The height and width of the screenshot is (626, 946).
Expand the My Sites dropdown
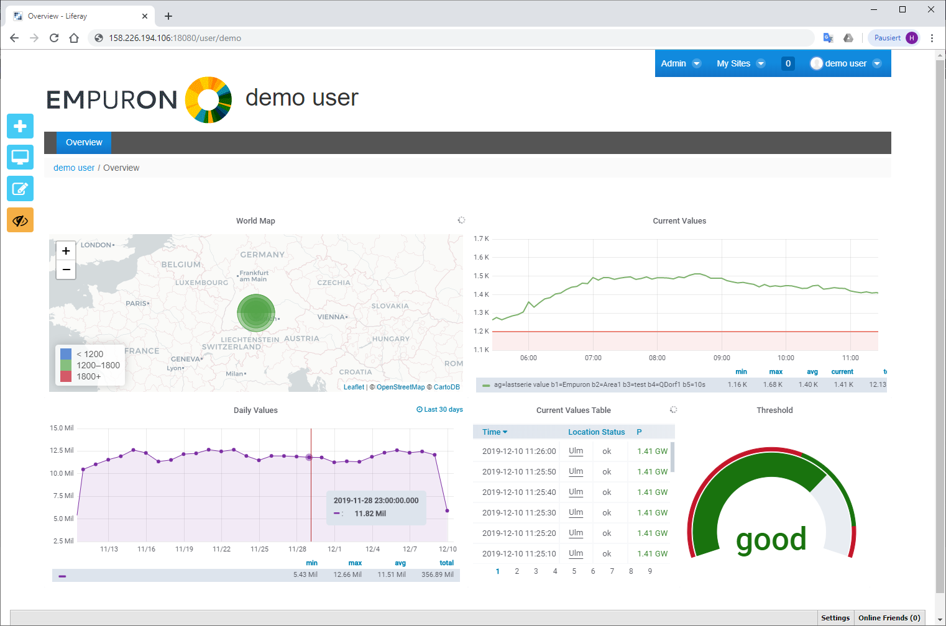pyautogui.click(x=741, y=63)
